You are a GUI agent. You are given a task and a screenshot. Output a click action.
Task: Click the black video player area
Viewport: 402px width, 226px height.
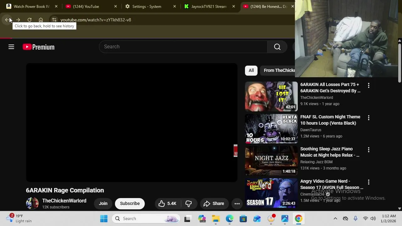tap(132, 123)
